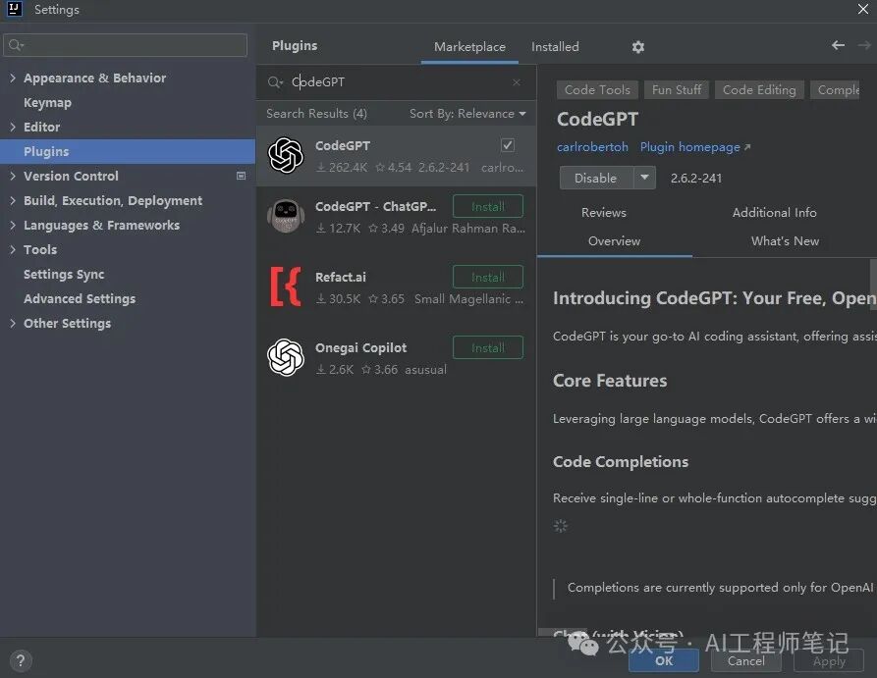This screenshot has height=678, width=877.
Task: Expand the Other Settings node
Action: [13, 324]
